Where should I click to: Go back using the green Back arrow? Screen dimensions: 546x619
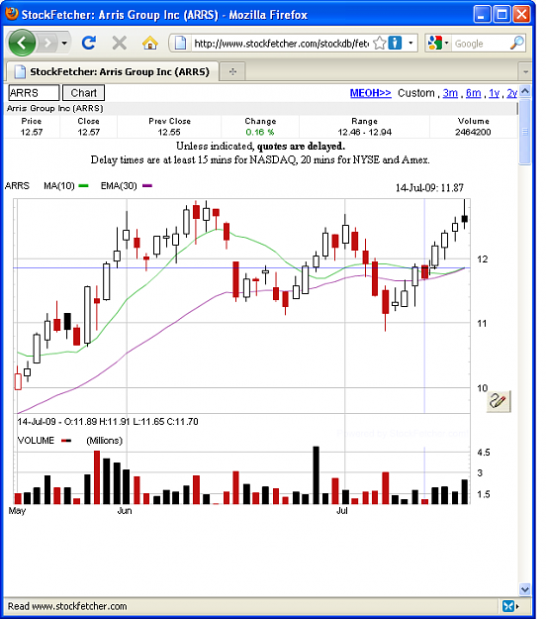coord(22,43)
